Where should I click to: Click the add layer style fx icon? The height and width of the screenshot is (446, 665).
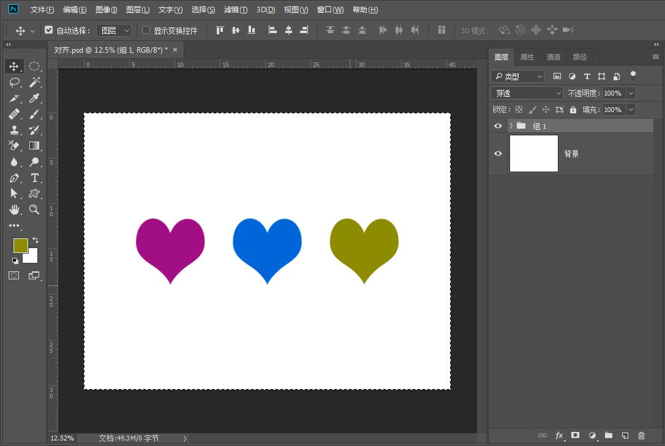tap(559, 436)
